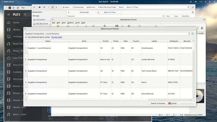The image size is (217, 122).
Task: Open Arts on Stage library in Plex
Action: (x=18, y=65)
